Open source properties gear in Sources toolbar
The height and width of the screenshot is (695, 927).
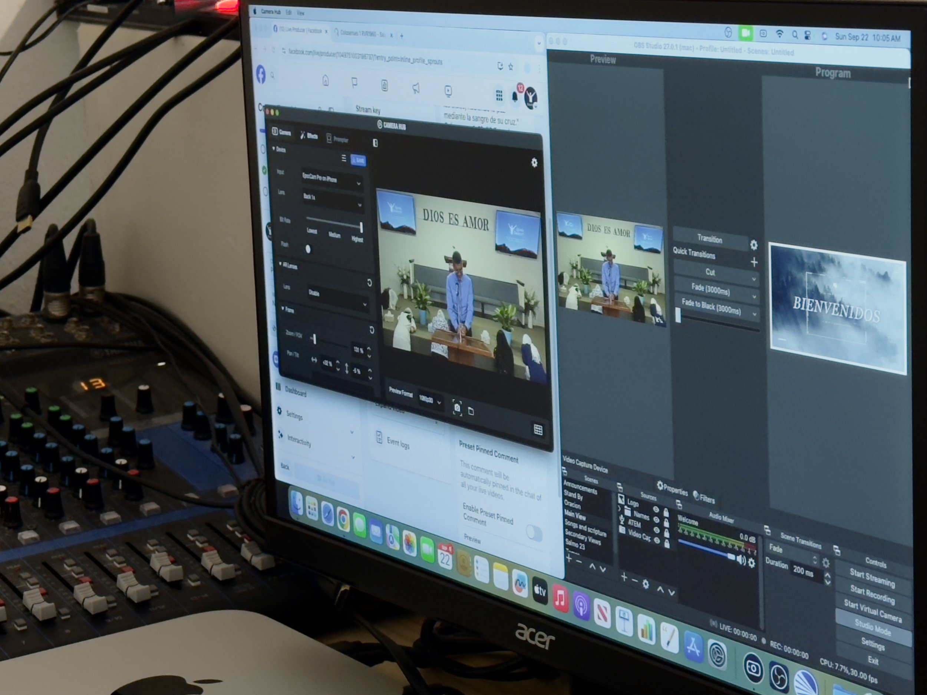click(x=646, y=584)
